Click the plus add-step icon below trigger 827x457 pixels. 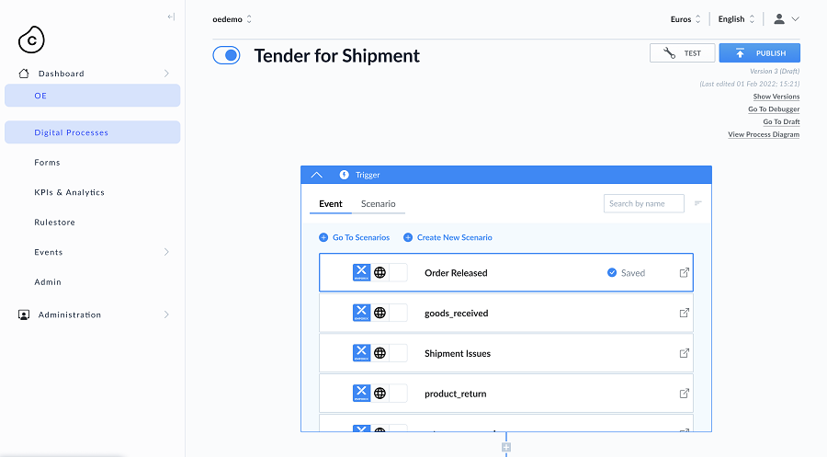click(506, 448)
